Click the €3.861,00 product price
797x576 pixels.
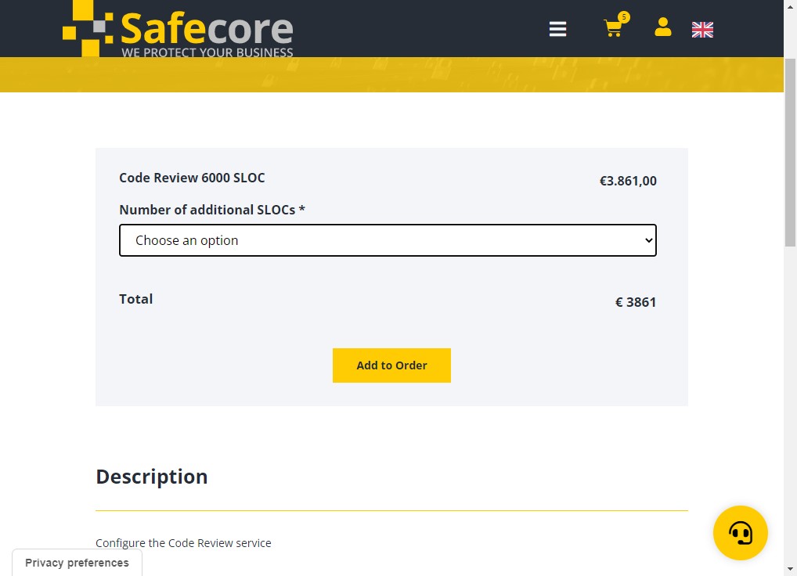(x=628, y=181)
